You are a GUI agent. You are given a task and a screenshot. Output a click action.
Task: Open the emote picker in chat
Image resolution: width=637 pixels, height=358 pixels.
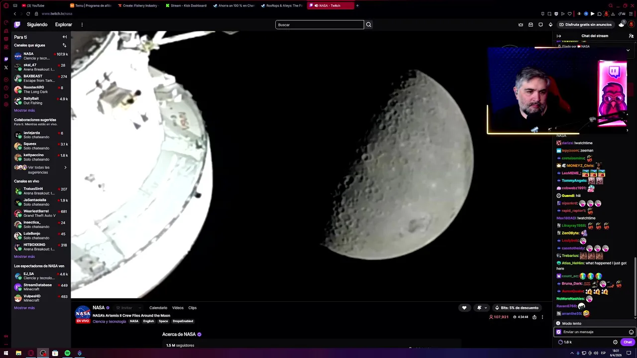point(631,332)
